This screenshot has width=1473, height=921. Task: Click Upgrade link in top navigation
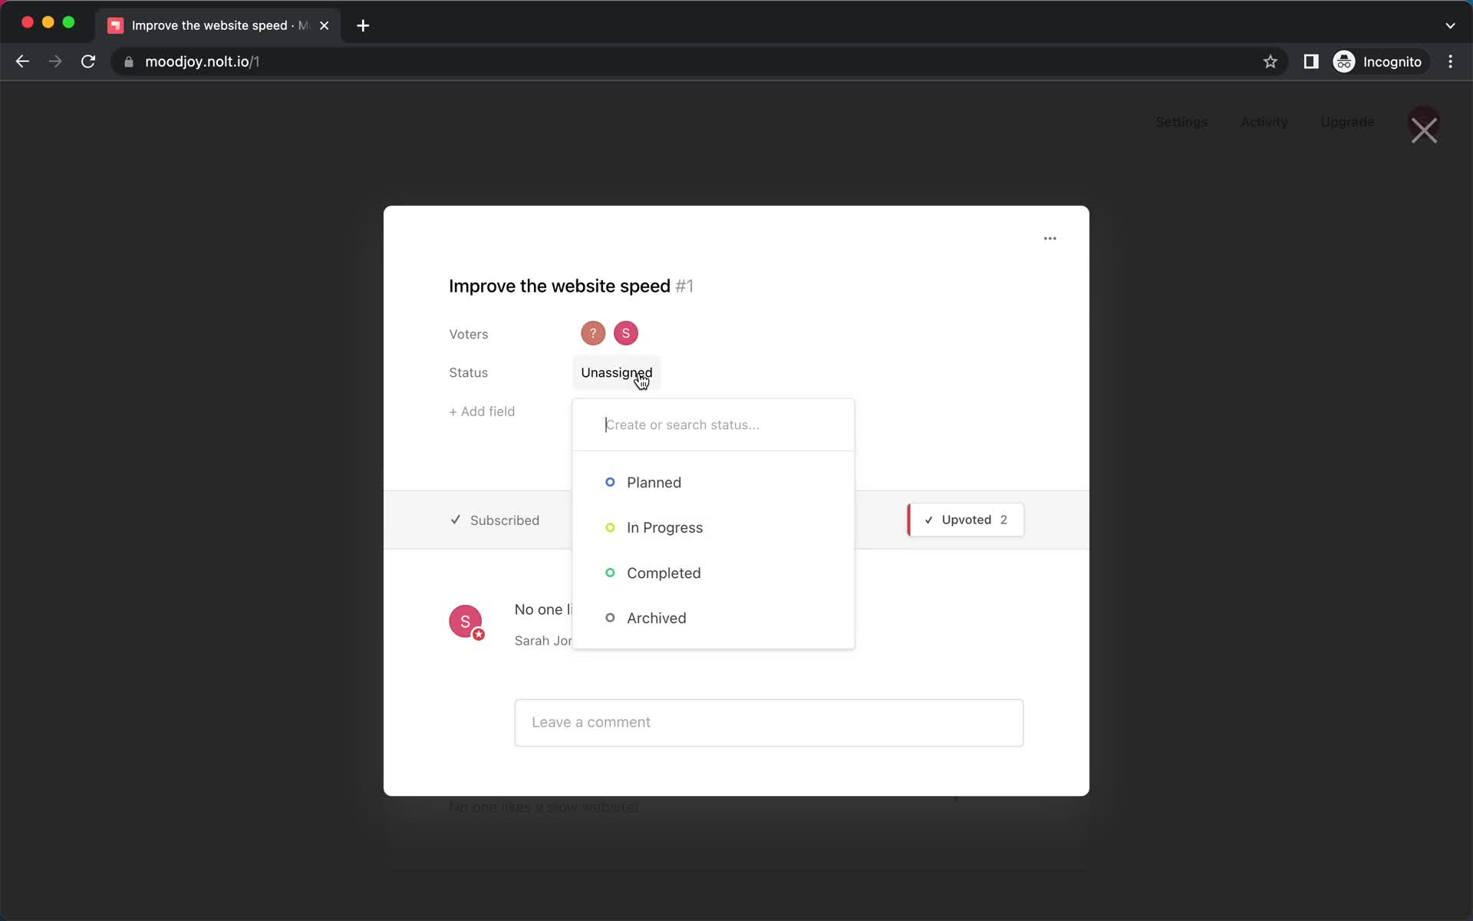(x=1347, y=121)
